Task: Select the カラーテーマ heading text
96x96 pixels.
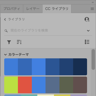Action: (x=19, y=55)
